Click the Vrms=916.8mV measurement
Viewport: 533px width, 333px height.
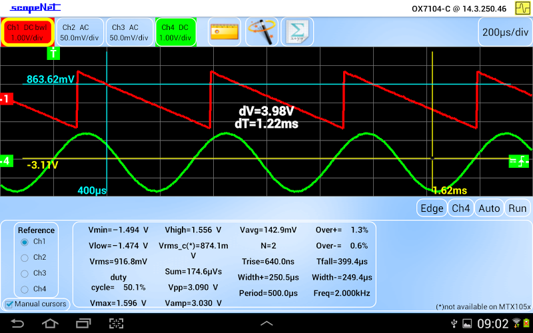(x=119, y=262)
